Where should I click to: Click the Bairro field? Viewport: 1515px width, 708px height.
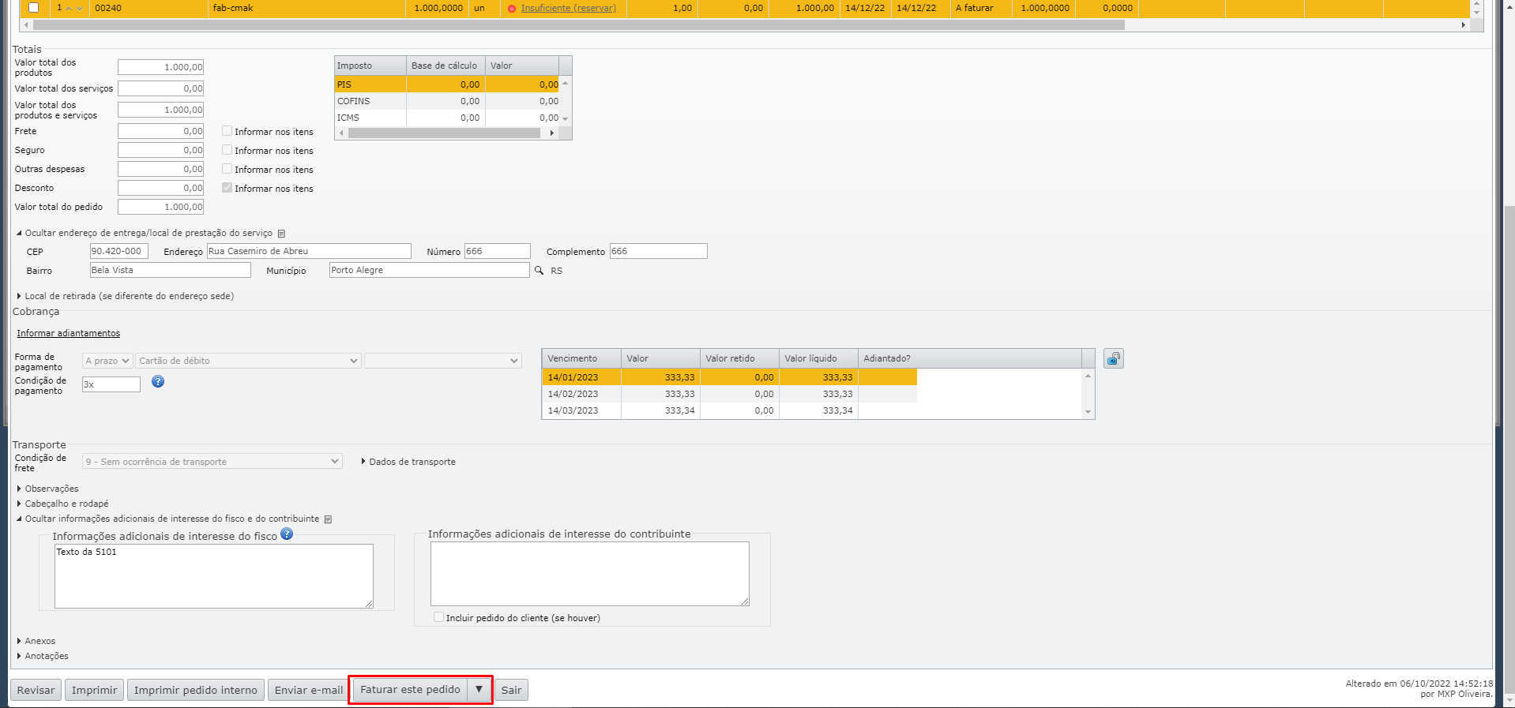point(171,270)
